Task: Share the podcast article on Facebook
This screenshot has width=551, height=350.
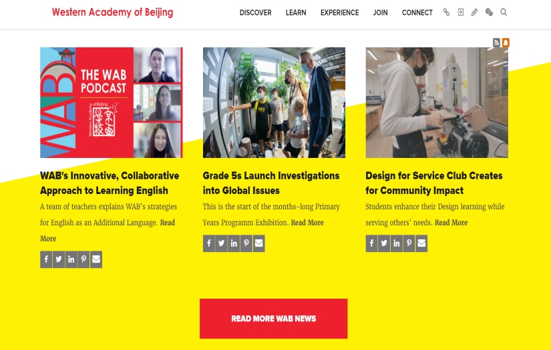Action: click(x=46, y=259)
